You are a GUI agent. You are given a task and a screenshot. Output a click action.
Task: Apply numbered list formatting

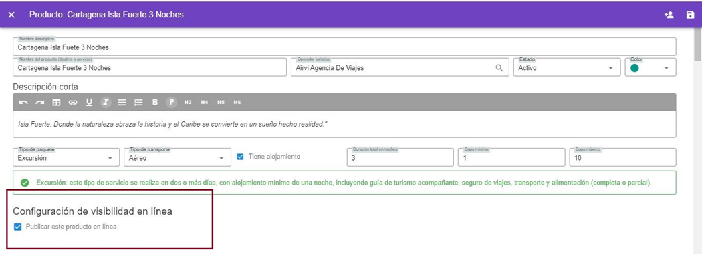point(138,102)
